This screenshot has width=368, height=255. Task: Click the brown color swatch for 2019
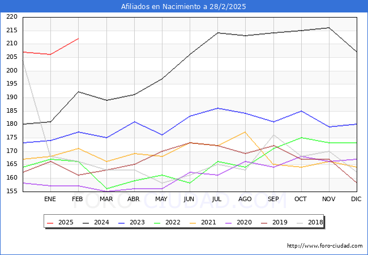pos(264,223)
